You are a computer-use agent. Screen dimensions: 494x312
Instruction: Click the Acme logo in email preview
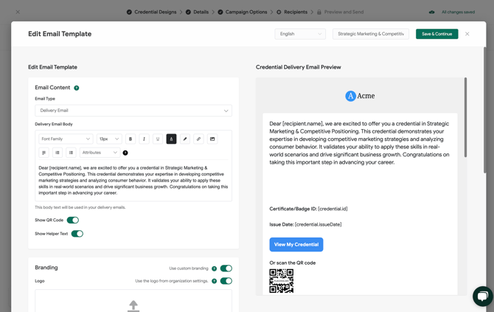(360, 96)
